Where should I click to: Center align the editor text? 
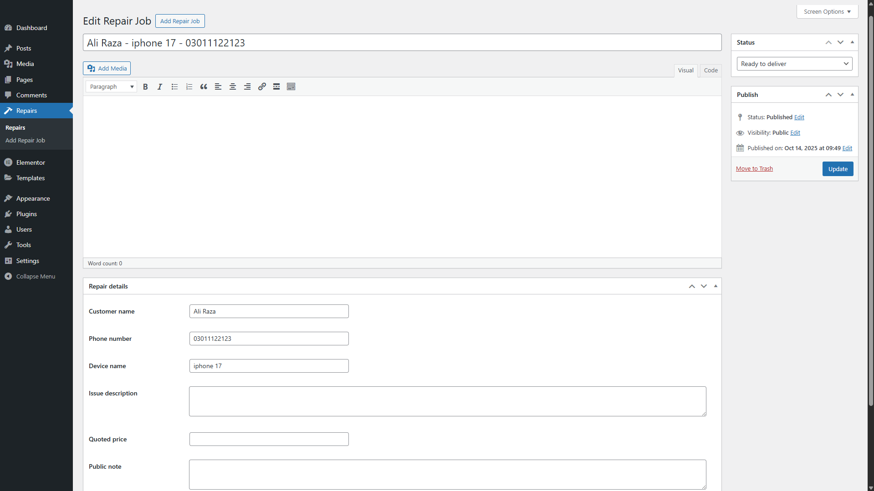[x=233, y=86]
